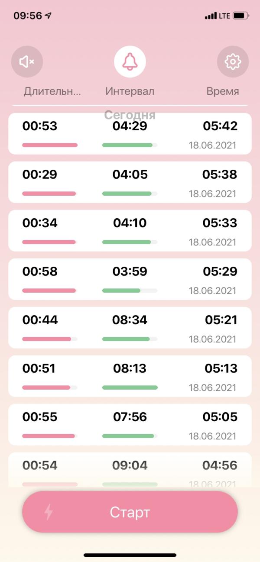Open the contraction entry at 05:42
This screenshot has height=562, width=260.
pyautogui.click(x=130, y=134)
